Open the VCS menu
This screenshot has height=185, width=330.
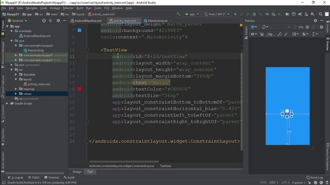(x=107, y=8)
